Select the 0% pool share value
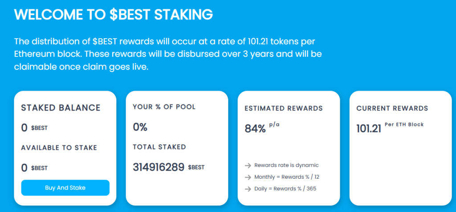The width and height of the screenshot is (456, 212). click(x=140, y=127)
